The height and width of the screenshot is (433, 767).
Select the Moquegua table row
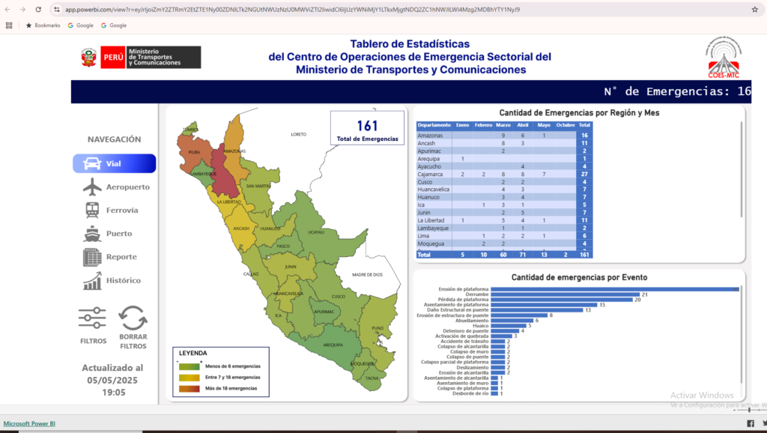[x=504, y=243]
